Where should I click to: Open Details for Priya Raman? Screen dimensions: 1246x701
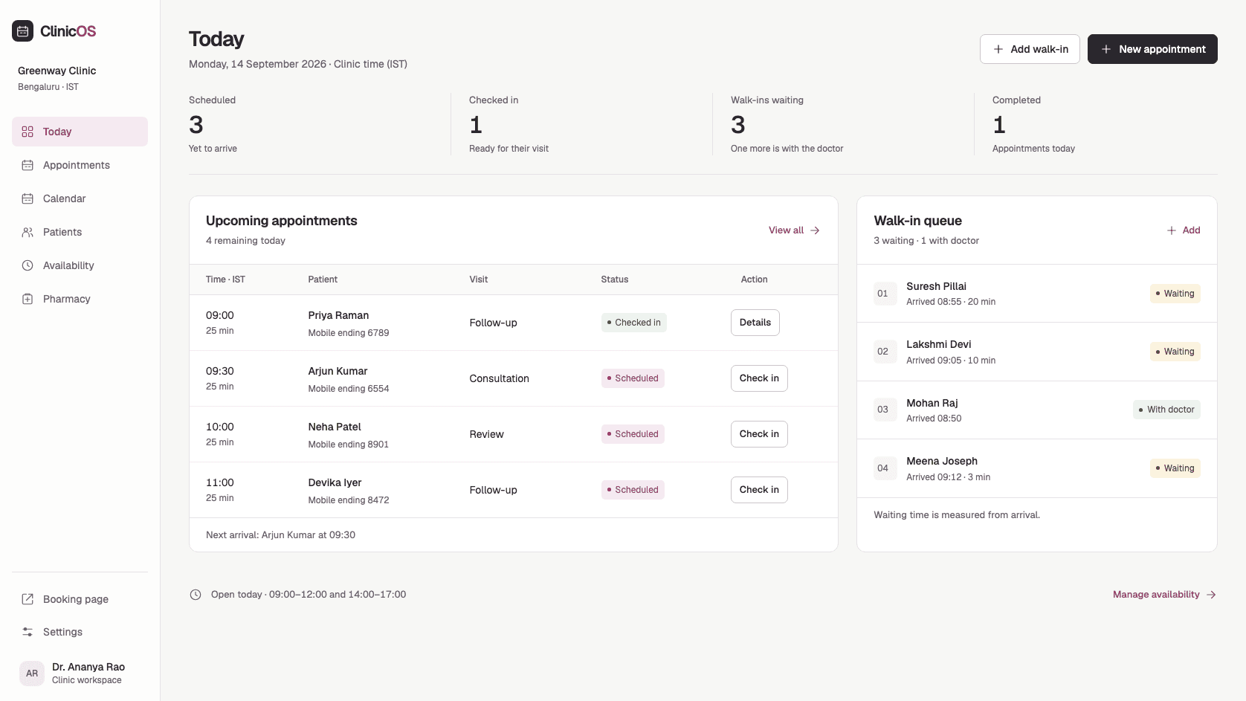755,323
